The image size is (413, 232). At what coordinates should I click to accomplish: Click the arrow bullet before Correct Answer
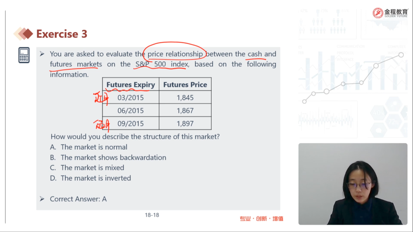click(x=42, y=199)
